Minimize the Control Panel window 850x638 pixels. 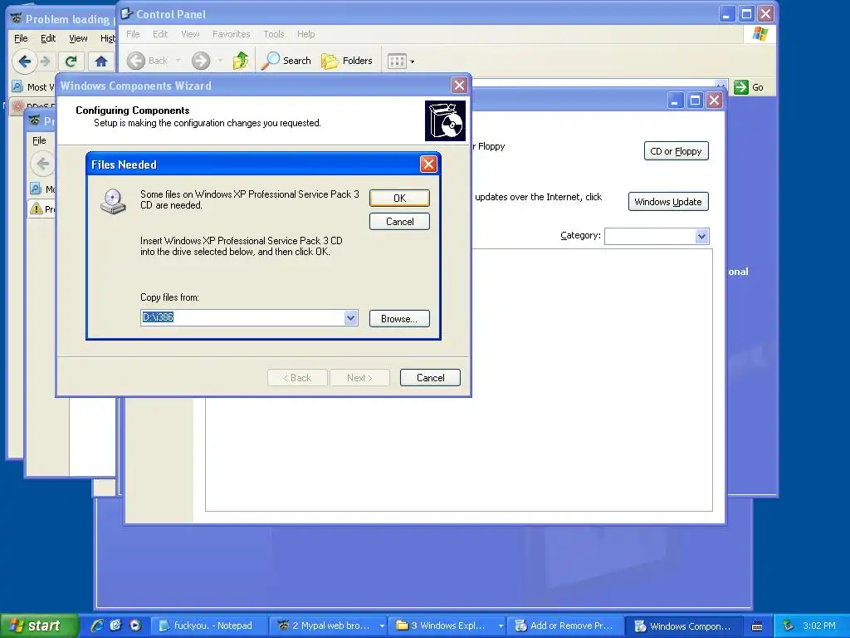coord(725,14)
